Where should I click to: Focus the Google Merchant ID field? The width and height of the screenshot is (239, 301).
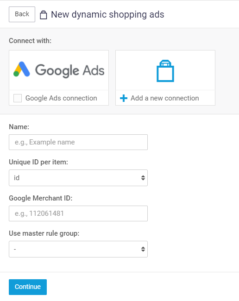click(78, 213)
